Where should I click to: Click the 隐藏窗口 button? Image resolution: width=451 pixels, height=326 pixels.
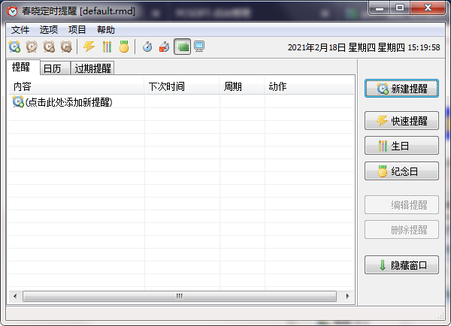click(401, 264)
